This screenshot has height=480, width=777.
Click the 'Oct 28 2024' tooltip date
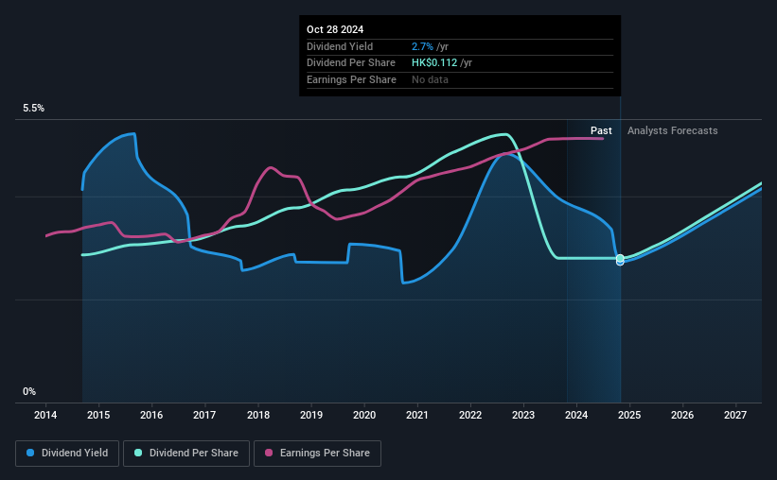coord(335,29)
